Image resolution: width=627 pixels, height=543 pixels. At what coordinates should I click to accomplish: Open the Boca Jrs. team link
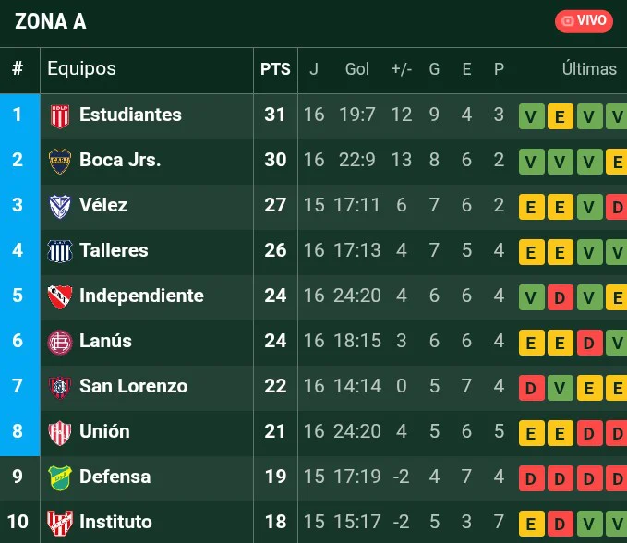click(120, 160)
